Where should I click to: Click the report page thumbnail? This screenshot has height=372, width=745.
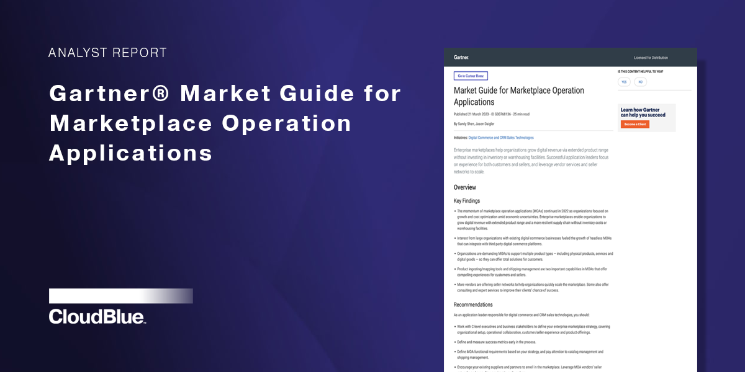[571, 210]
